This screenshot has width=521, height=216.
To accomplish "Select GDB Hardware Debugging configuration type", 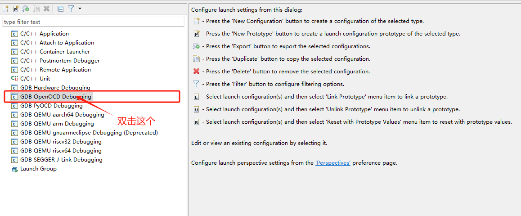I will pos(55,88).
